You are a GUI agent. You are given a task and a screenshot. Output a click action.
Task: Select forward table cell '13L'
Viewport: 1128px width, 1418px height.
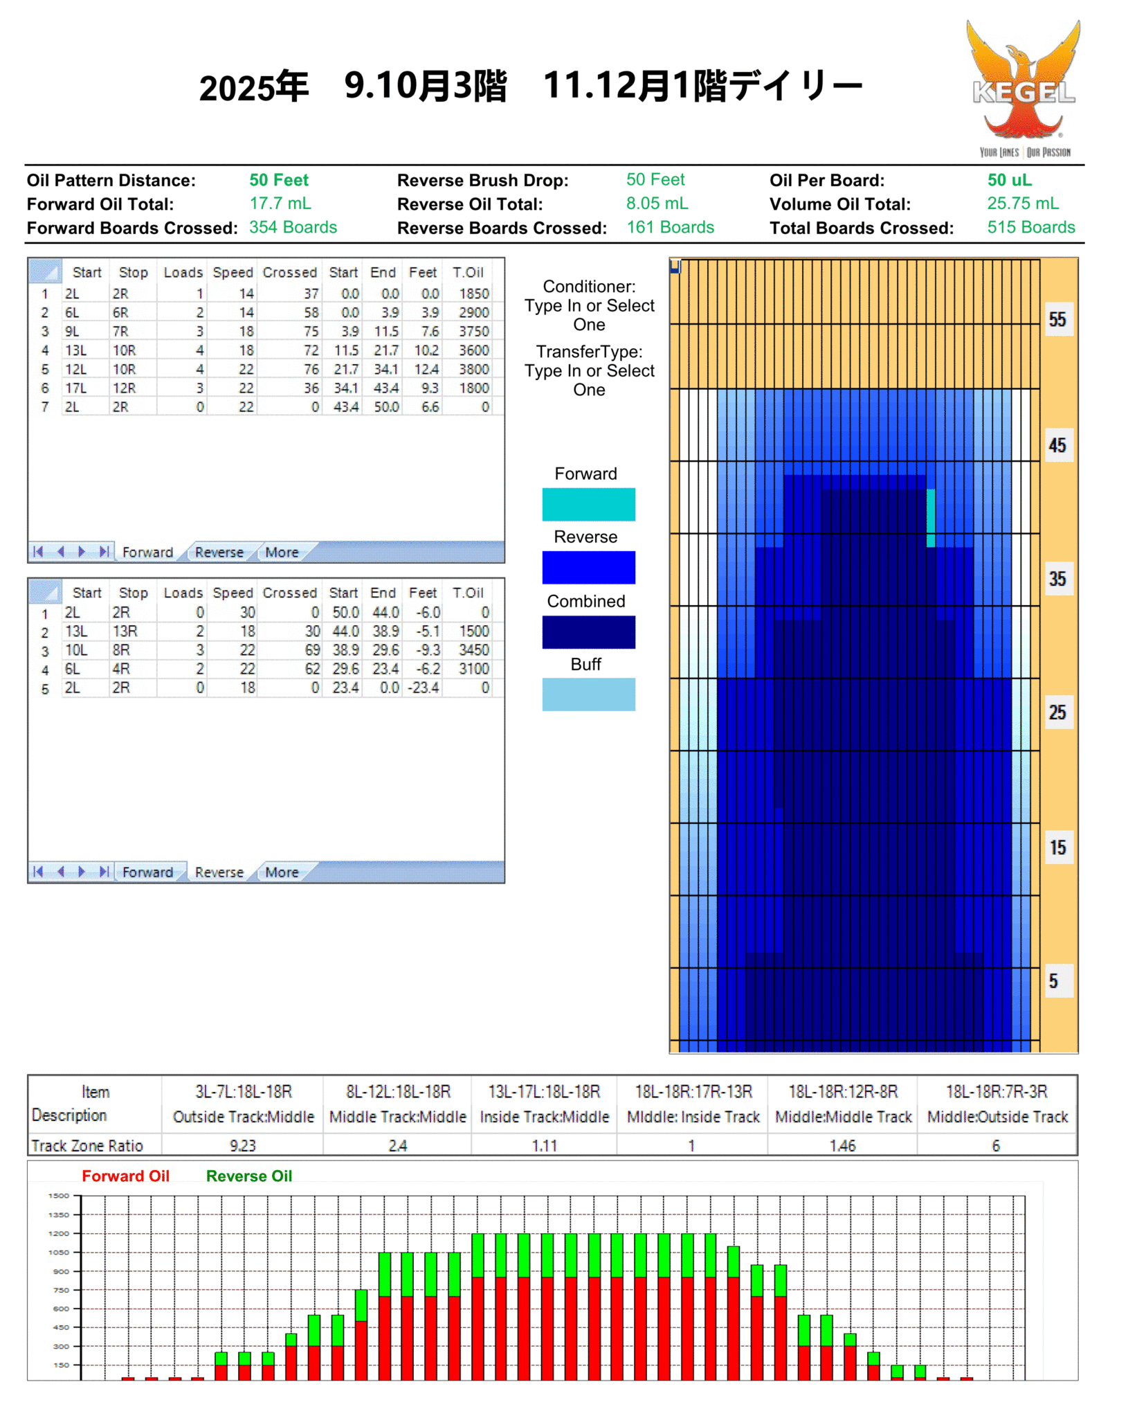click(x=84, y=350)
